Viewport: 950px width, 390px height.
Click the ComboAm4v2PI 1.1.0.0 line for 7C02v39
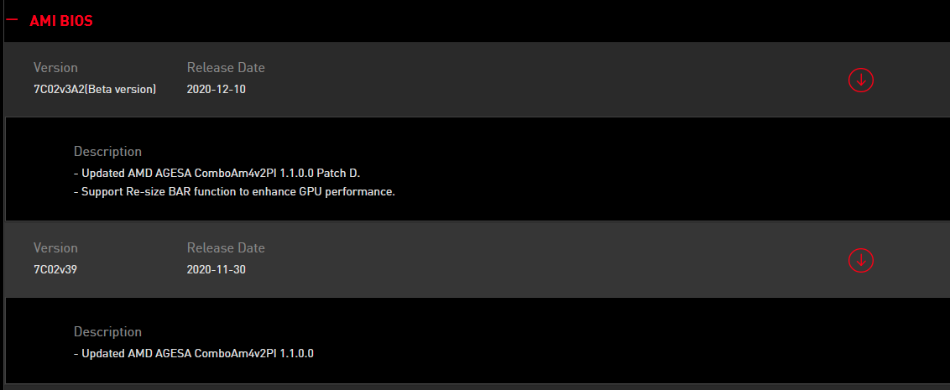click(x=194, y=354)
